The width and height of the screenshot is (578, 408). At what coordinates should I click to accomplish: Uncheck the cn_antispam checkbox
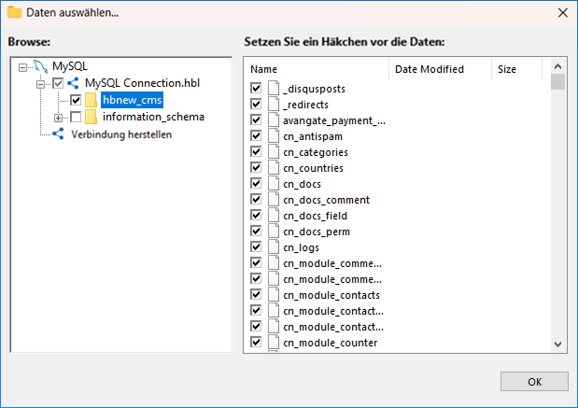[x=256, y=135]
